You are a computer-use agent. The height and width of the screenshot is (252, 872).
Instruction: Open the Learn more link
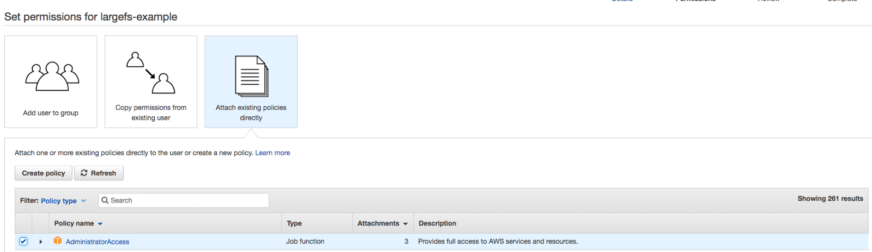pos(272,153)
